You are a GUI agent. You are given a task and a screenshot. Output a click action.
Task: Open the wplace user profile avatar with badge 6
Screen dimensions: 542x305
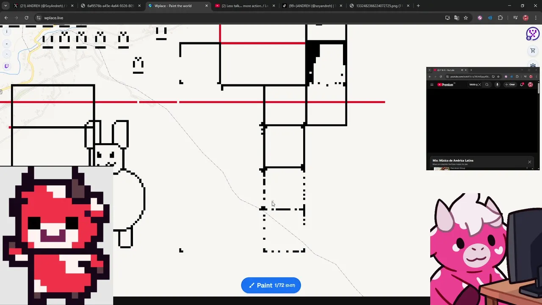(532, 34)
